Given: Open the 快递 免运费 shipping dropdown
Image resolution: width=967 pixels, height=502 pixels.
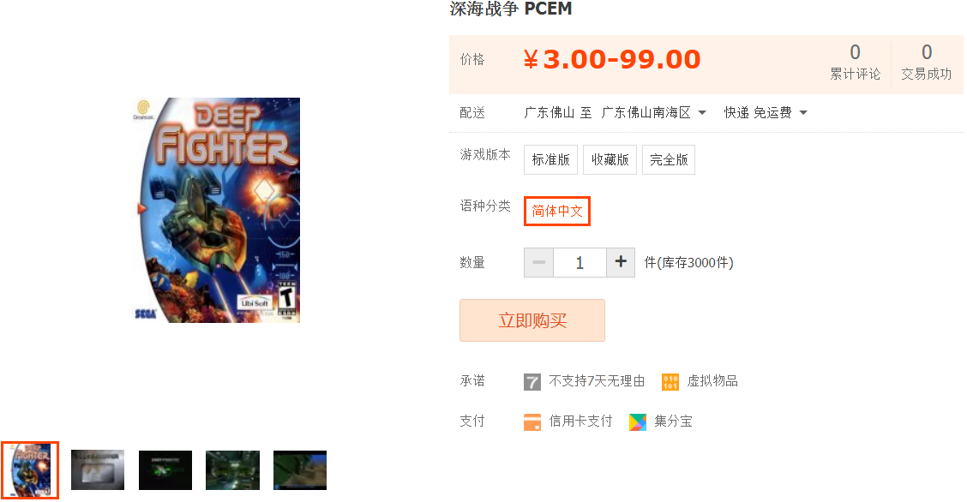Looking at the screenshot, I should [x=766, y=113].
